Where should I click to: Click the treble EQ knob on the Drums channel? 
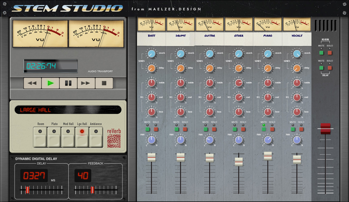(x=180, y=83)
